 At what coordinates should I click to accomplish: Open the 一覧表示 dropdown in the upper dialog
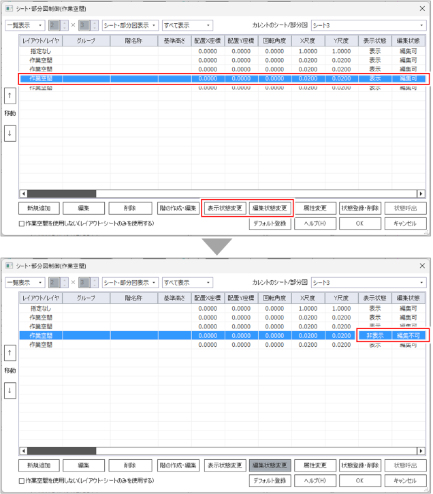click(x=25, y=25)
